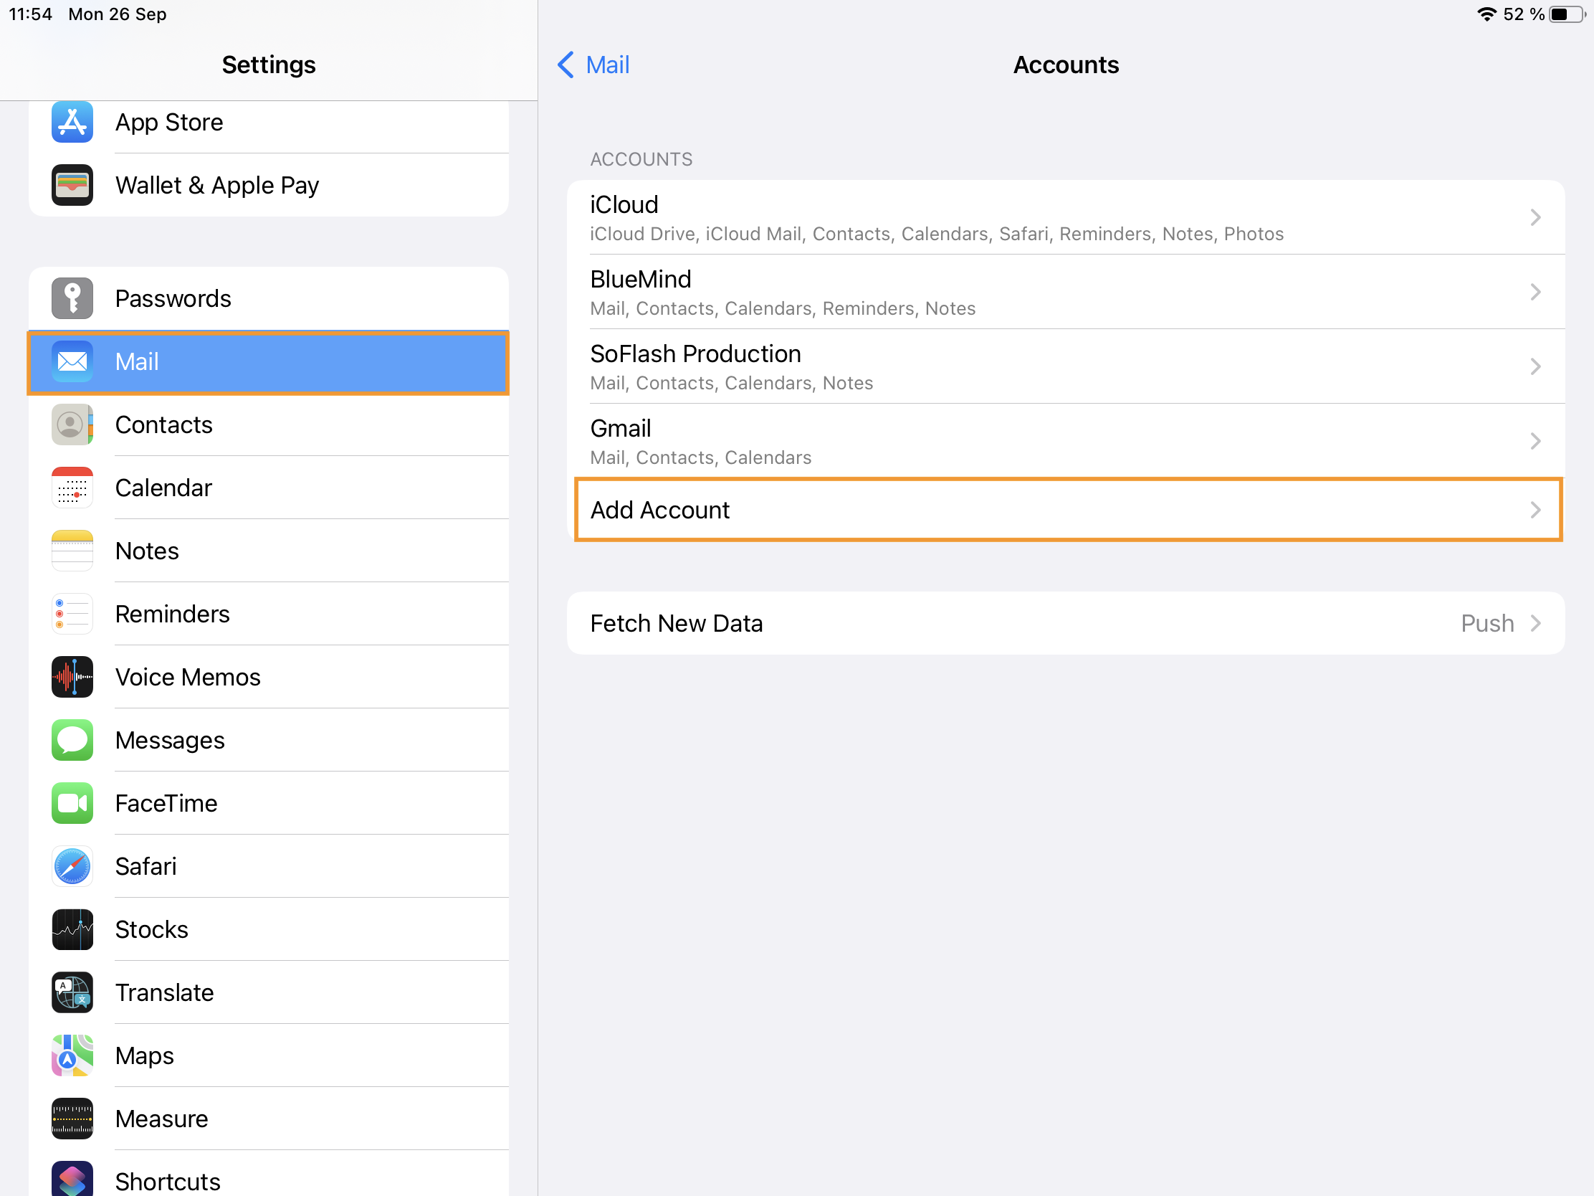Open the Stocks chart icon
Image resolution: width=1594 pixels, height=1196 pixels.
tap(72, 929)
